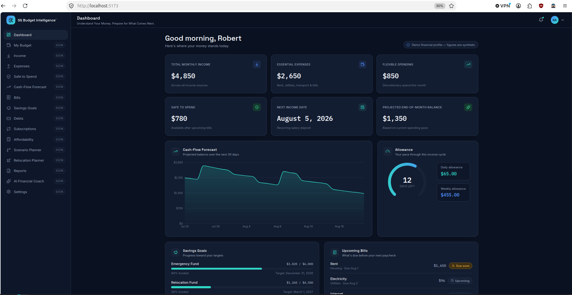Viewport: 572px width, 295px height.
Task: Select Dashboard in the sidebar
Action: (36, 35)
